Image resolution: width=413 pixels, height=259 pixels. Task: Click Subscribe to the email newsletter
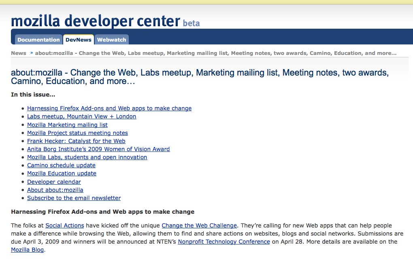[74, 198]
